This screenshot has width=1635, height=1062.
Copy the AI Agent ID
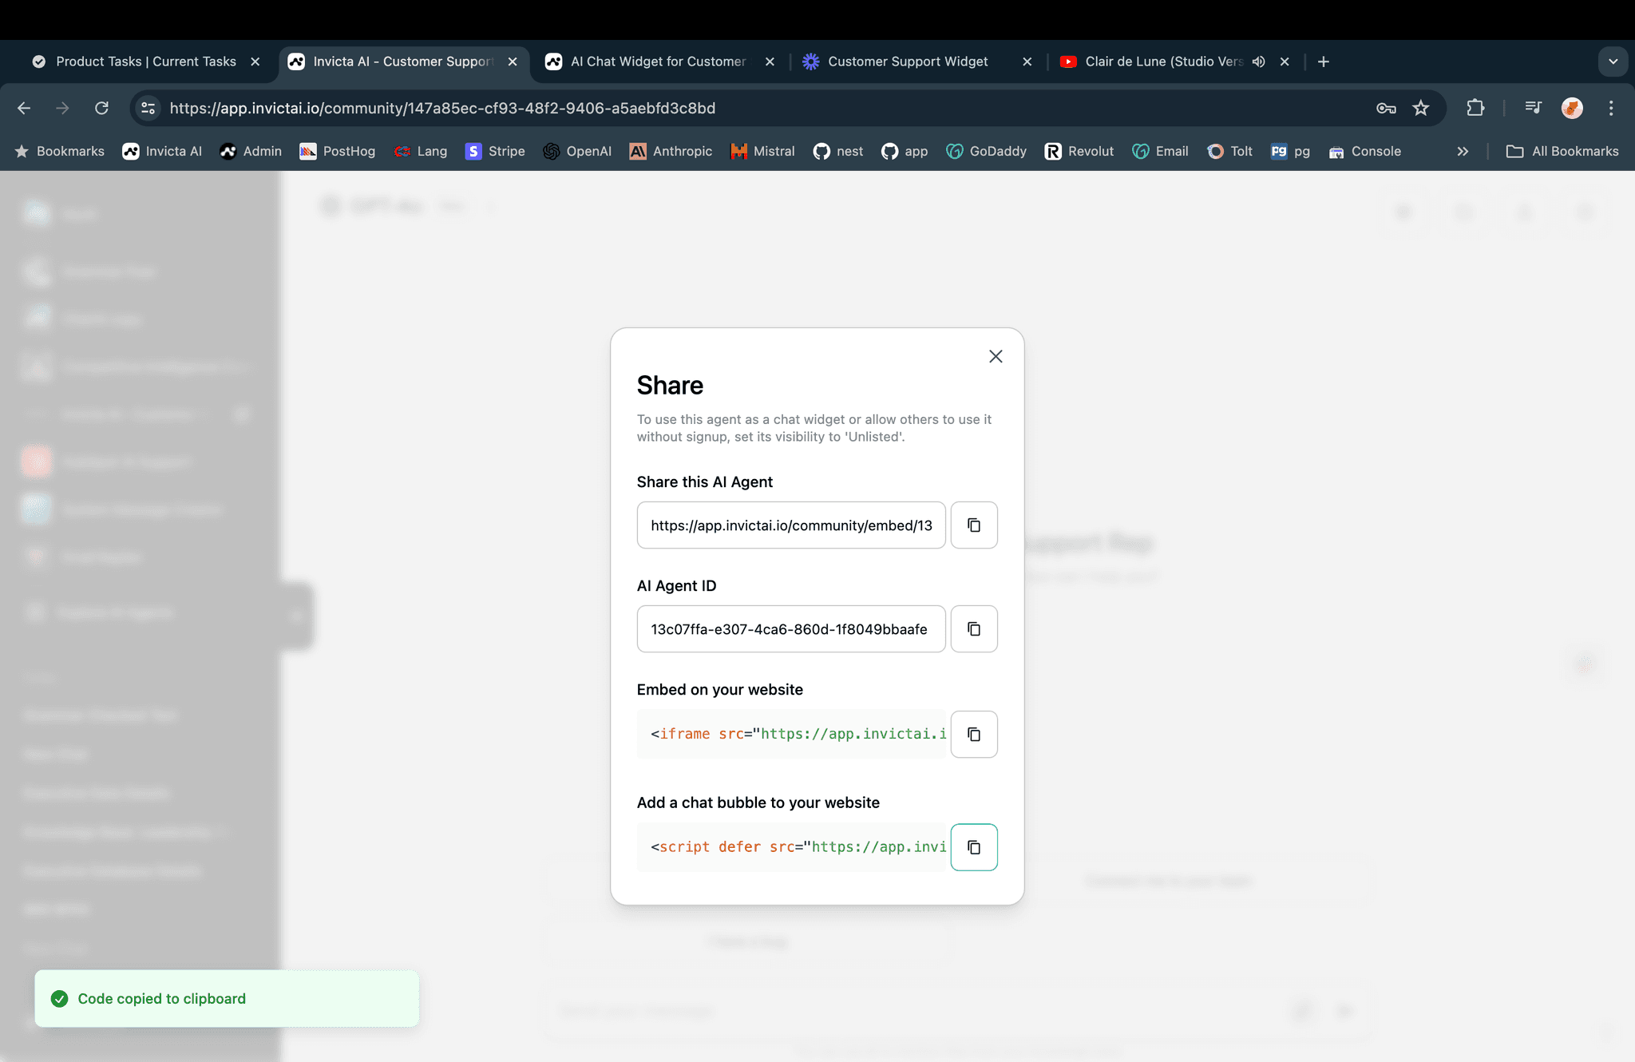(x=973, y=629)
